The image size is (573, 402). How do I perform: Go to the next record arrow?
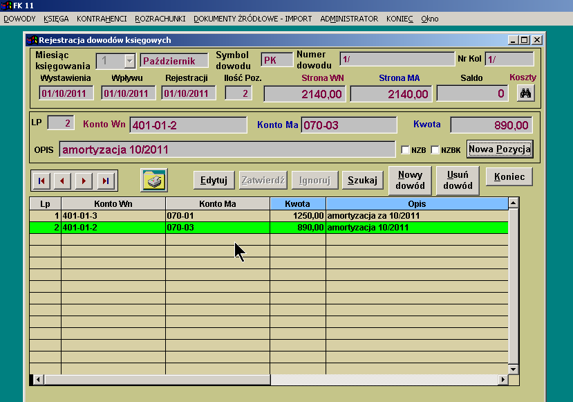[x=84, y=181]
